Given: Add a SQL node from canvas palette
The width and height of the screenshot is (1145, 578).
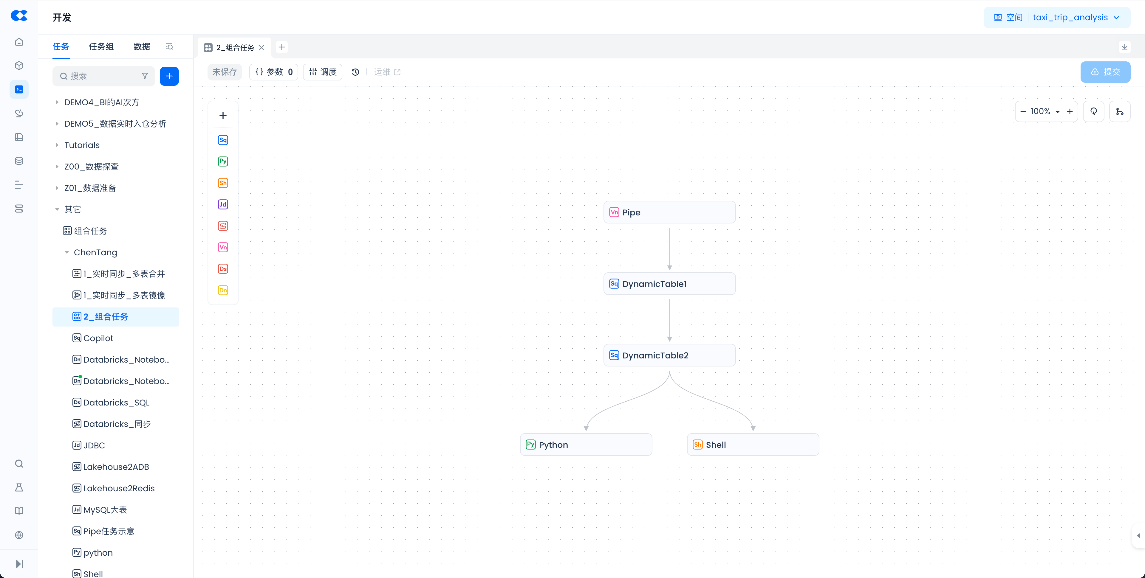Looking at the screenshot, I should (x=223, y=140).
